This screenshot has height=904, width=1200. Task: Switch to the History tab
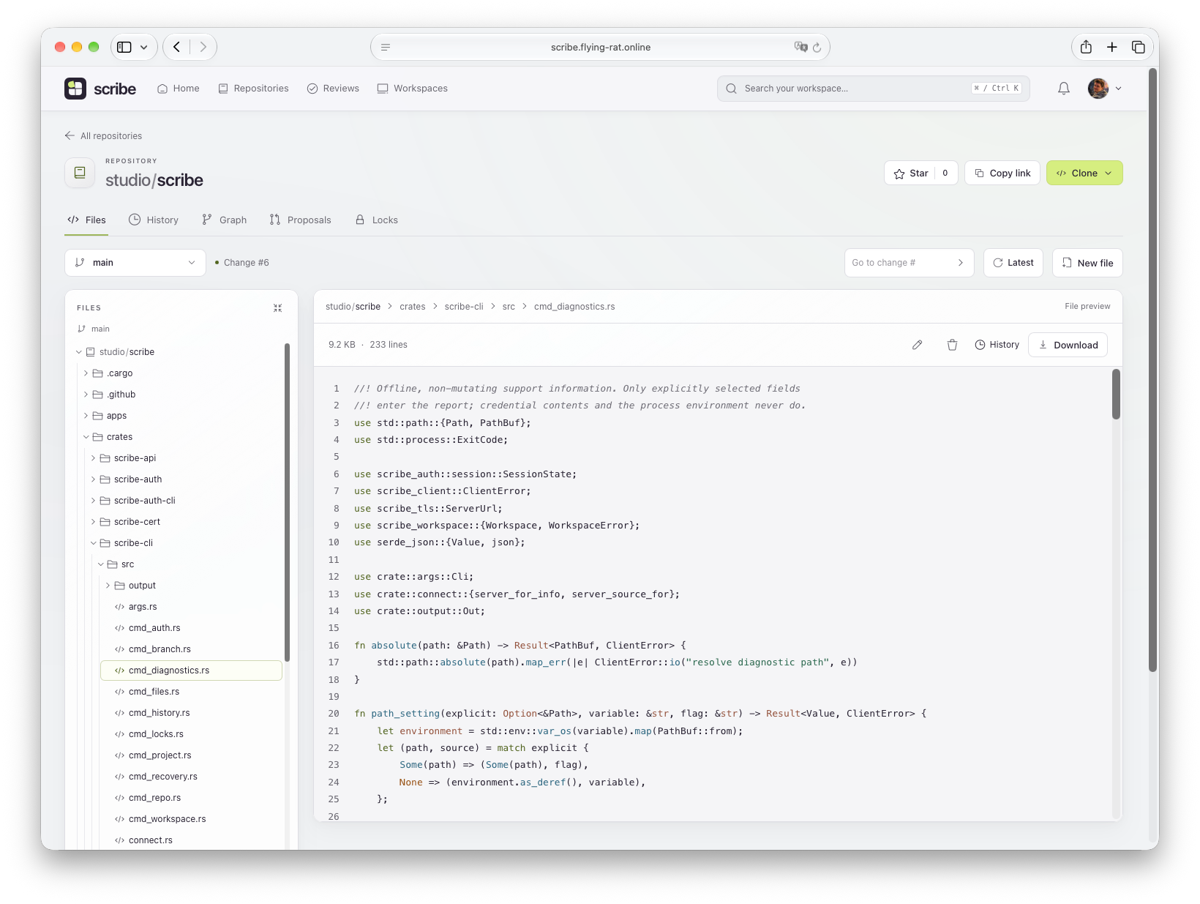point(154,220)
